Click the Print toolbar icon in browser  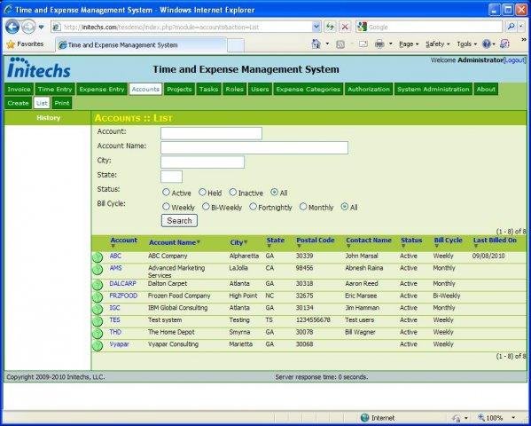coord(379,44)
